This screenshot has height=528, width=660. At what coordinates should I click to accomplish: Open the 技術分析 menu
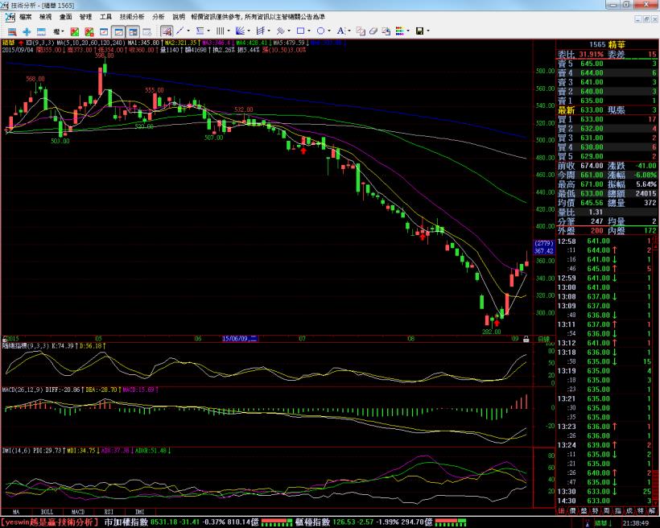tap(132, 16)
